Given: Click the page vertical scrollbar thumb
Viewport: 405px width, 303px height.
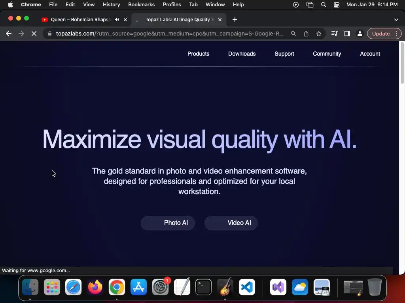Looking at the screenshot, I should pos(402,62).
